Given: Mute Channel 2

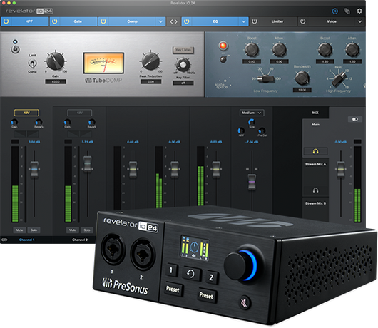Looking at the screenshot, I should point(72,230).
